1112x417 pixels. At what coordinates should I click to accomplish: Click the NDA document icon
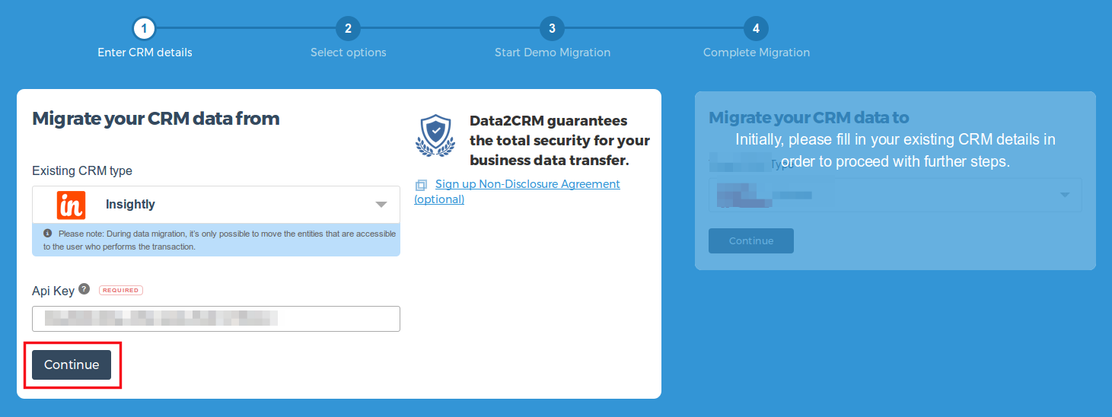click(421, 185)
